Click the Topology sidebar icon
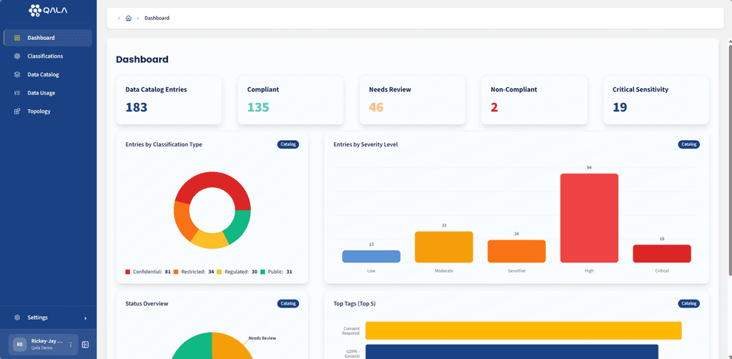Image resolution: width=732 pixels, height=359 pixels. pos(17,112)
